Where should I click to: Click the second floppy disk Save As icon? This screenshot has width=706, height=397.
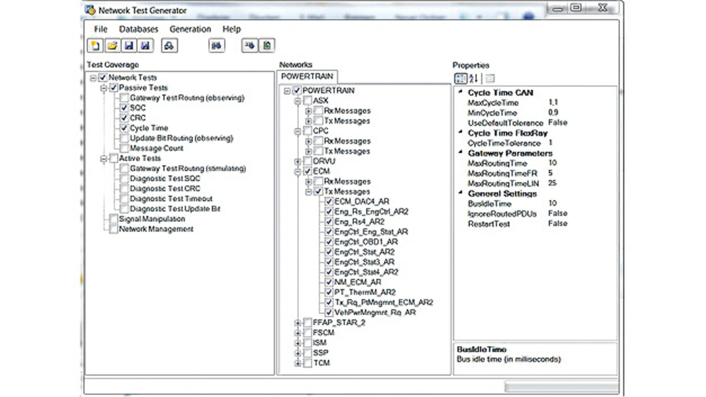tap(145, 46)
